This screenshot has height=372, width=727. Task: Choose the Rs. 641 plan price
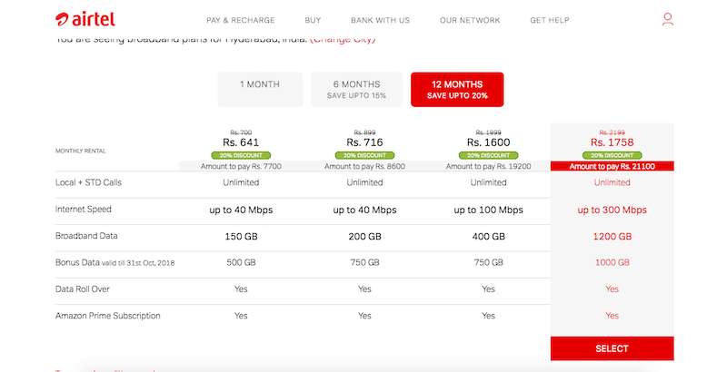click(x=241, y=142)
